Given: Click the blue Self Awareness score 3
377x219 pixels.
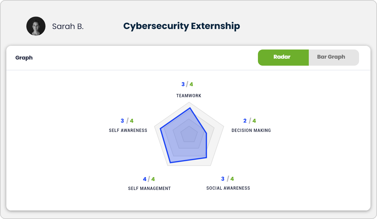Looking at the screenshot, I should tap(122, 121).
